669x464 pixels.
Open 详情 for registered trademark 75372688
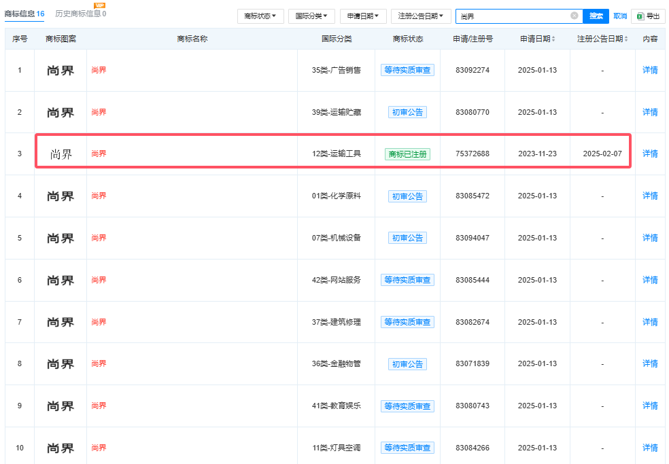point(650,154)
